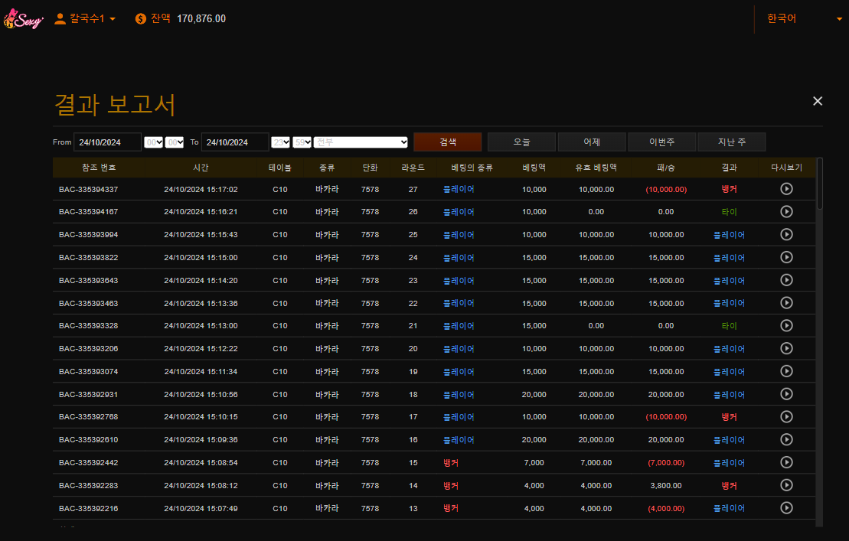The height and width of the screenshot is (541, 849).
Task: Close the 결과 보고서 report panel
Action: click(818, 101)
